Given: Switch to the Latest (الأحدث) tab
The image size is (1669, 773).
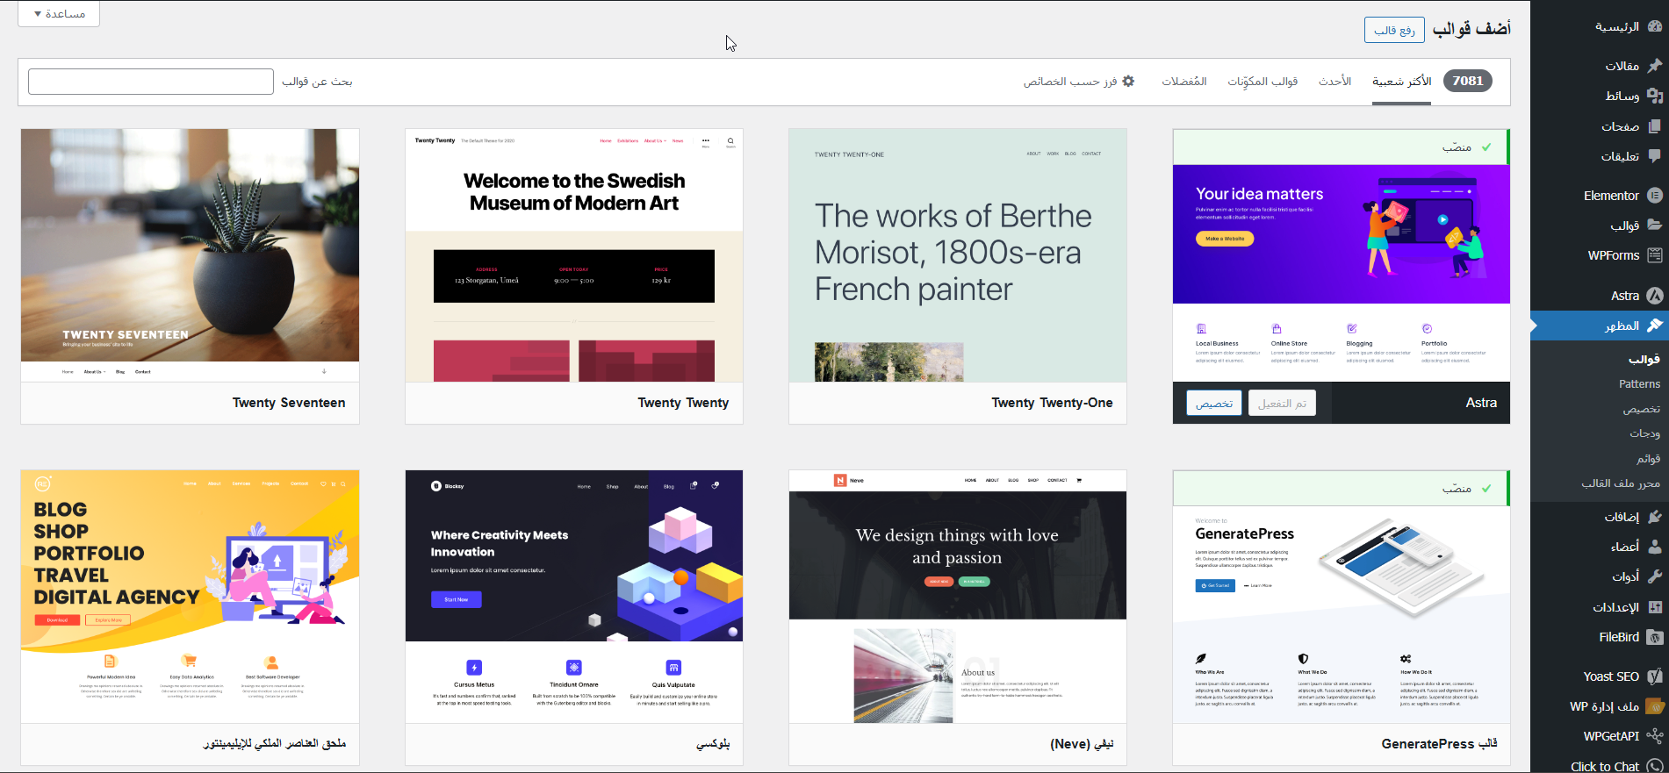Looking at the screenshot, I should pos(1334,82).
